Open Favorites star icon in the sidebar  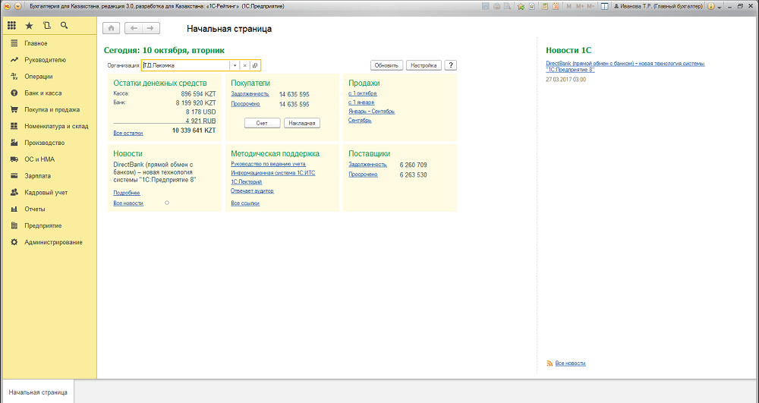[30, 25]
